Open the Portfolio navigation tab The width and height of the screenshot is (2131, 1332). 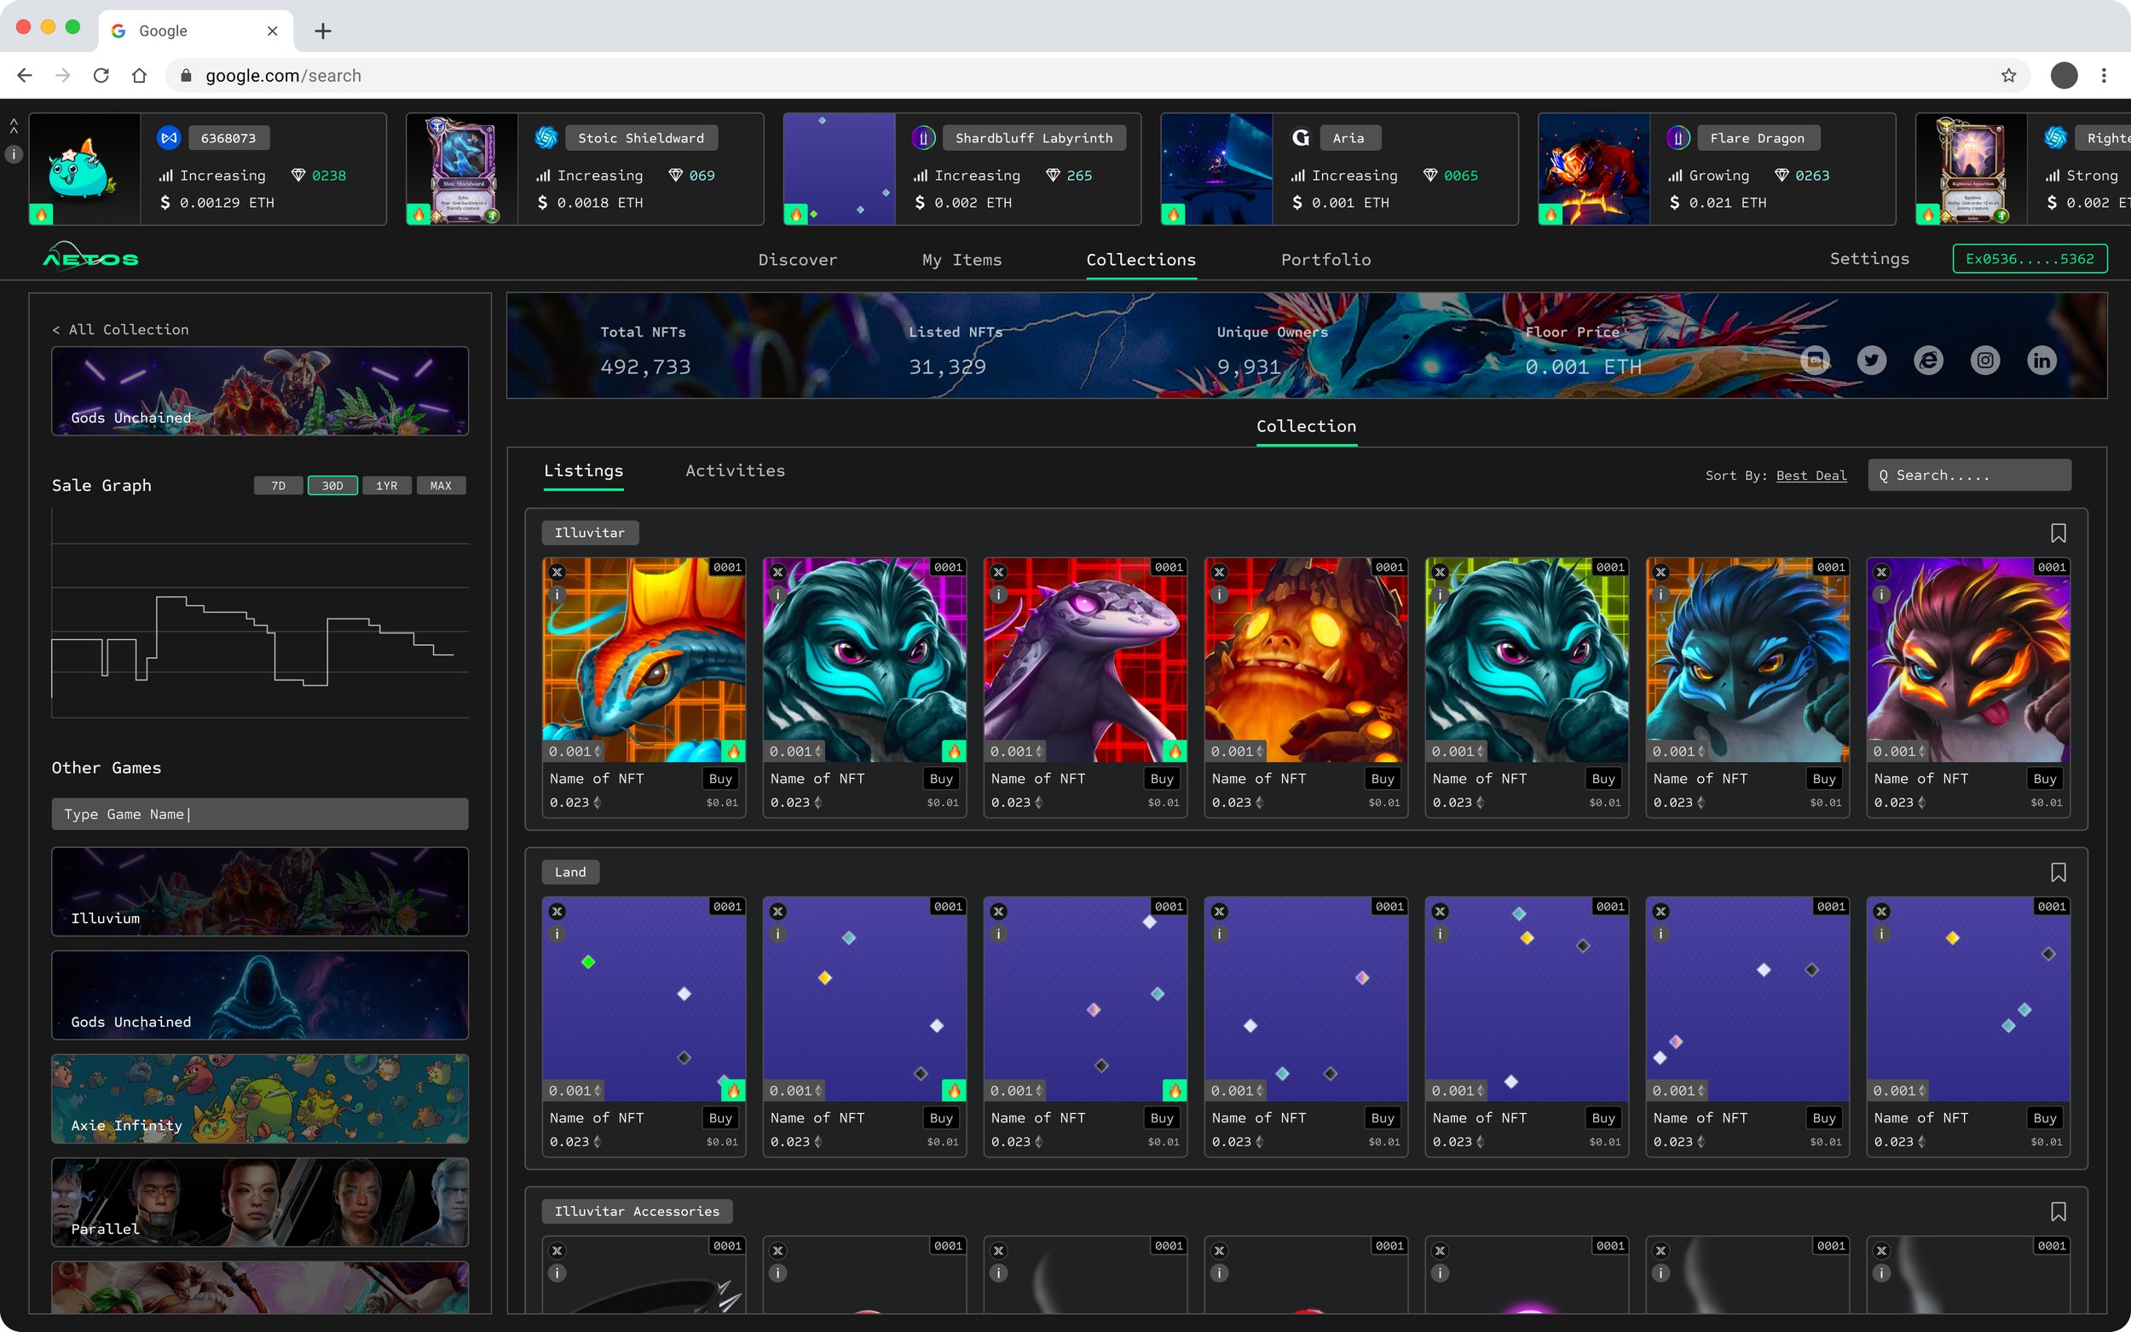click(x=1325, y=260)
